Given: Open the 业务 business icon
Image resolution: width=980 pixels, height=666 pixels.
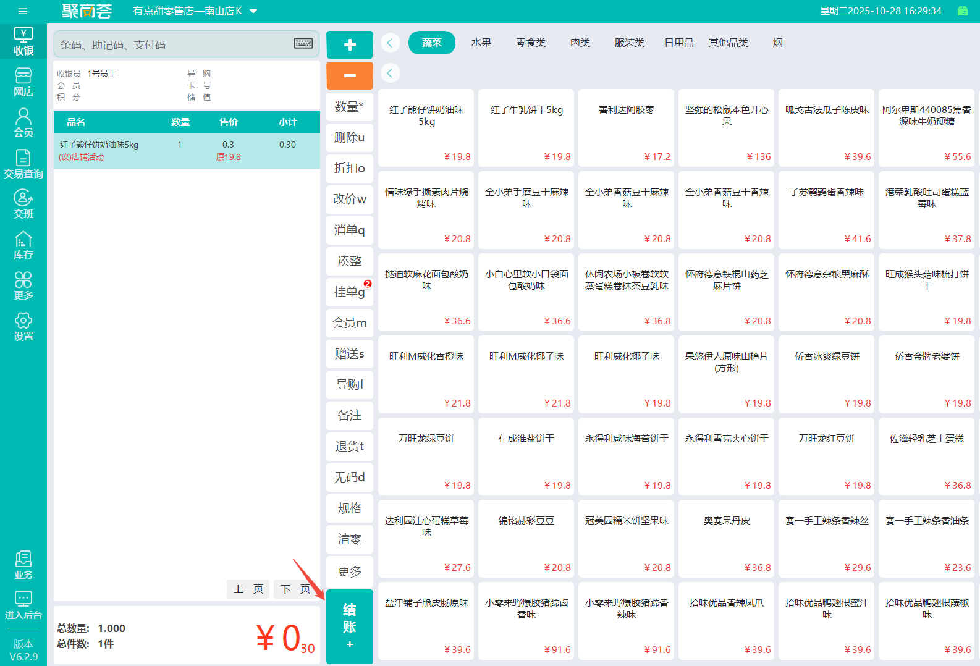Looking at the screenshot, I should 23,565.
